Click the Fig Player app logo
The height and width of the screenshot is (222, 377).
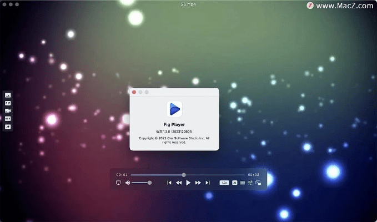174,108
